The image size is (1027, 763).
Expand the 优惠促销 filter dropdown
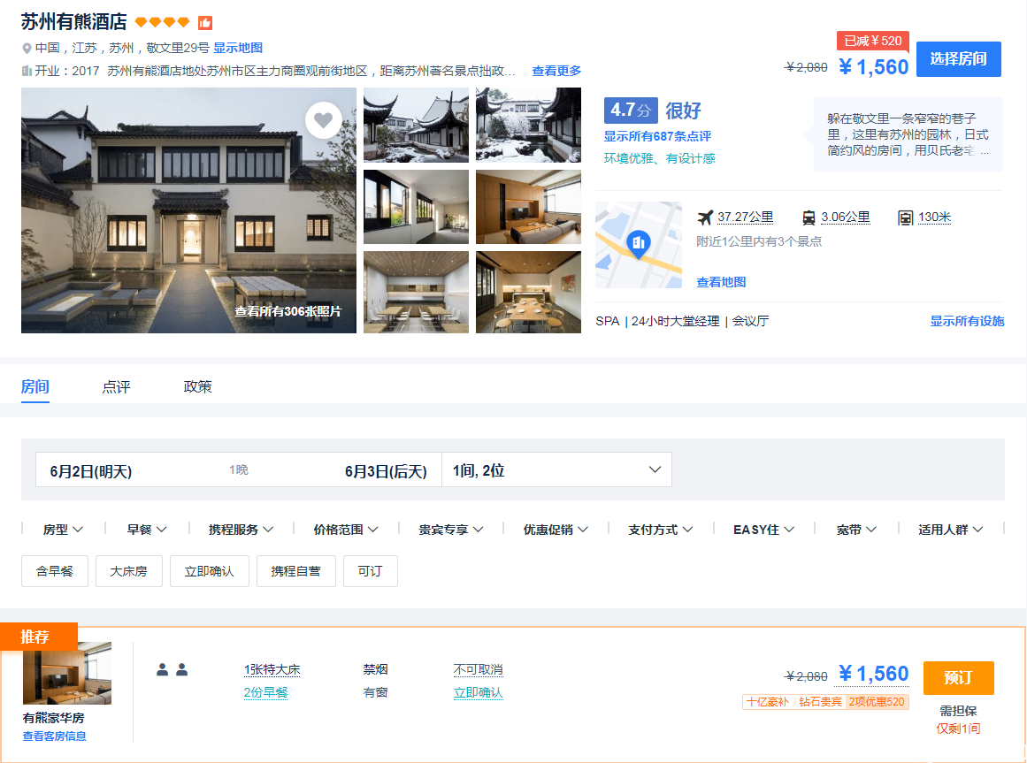click(x=556, y=530)
